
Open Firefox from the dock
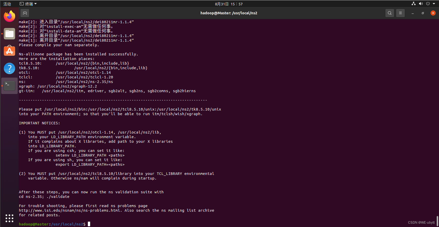point(9,16)
